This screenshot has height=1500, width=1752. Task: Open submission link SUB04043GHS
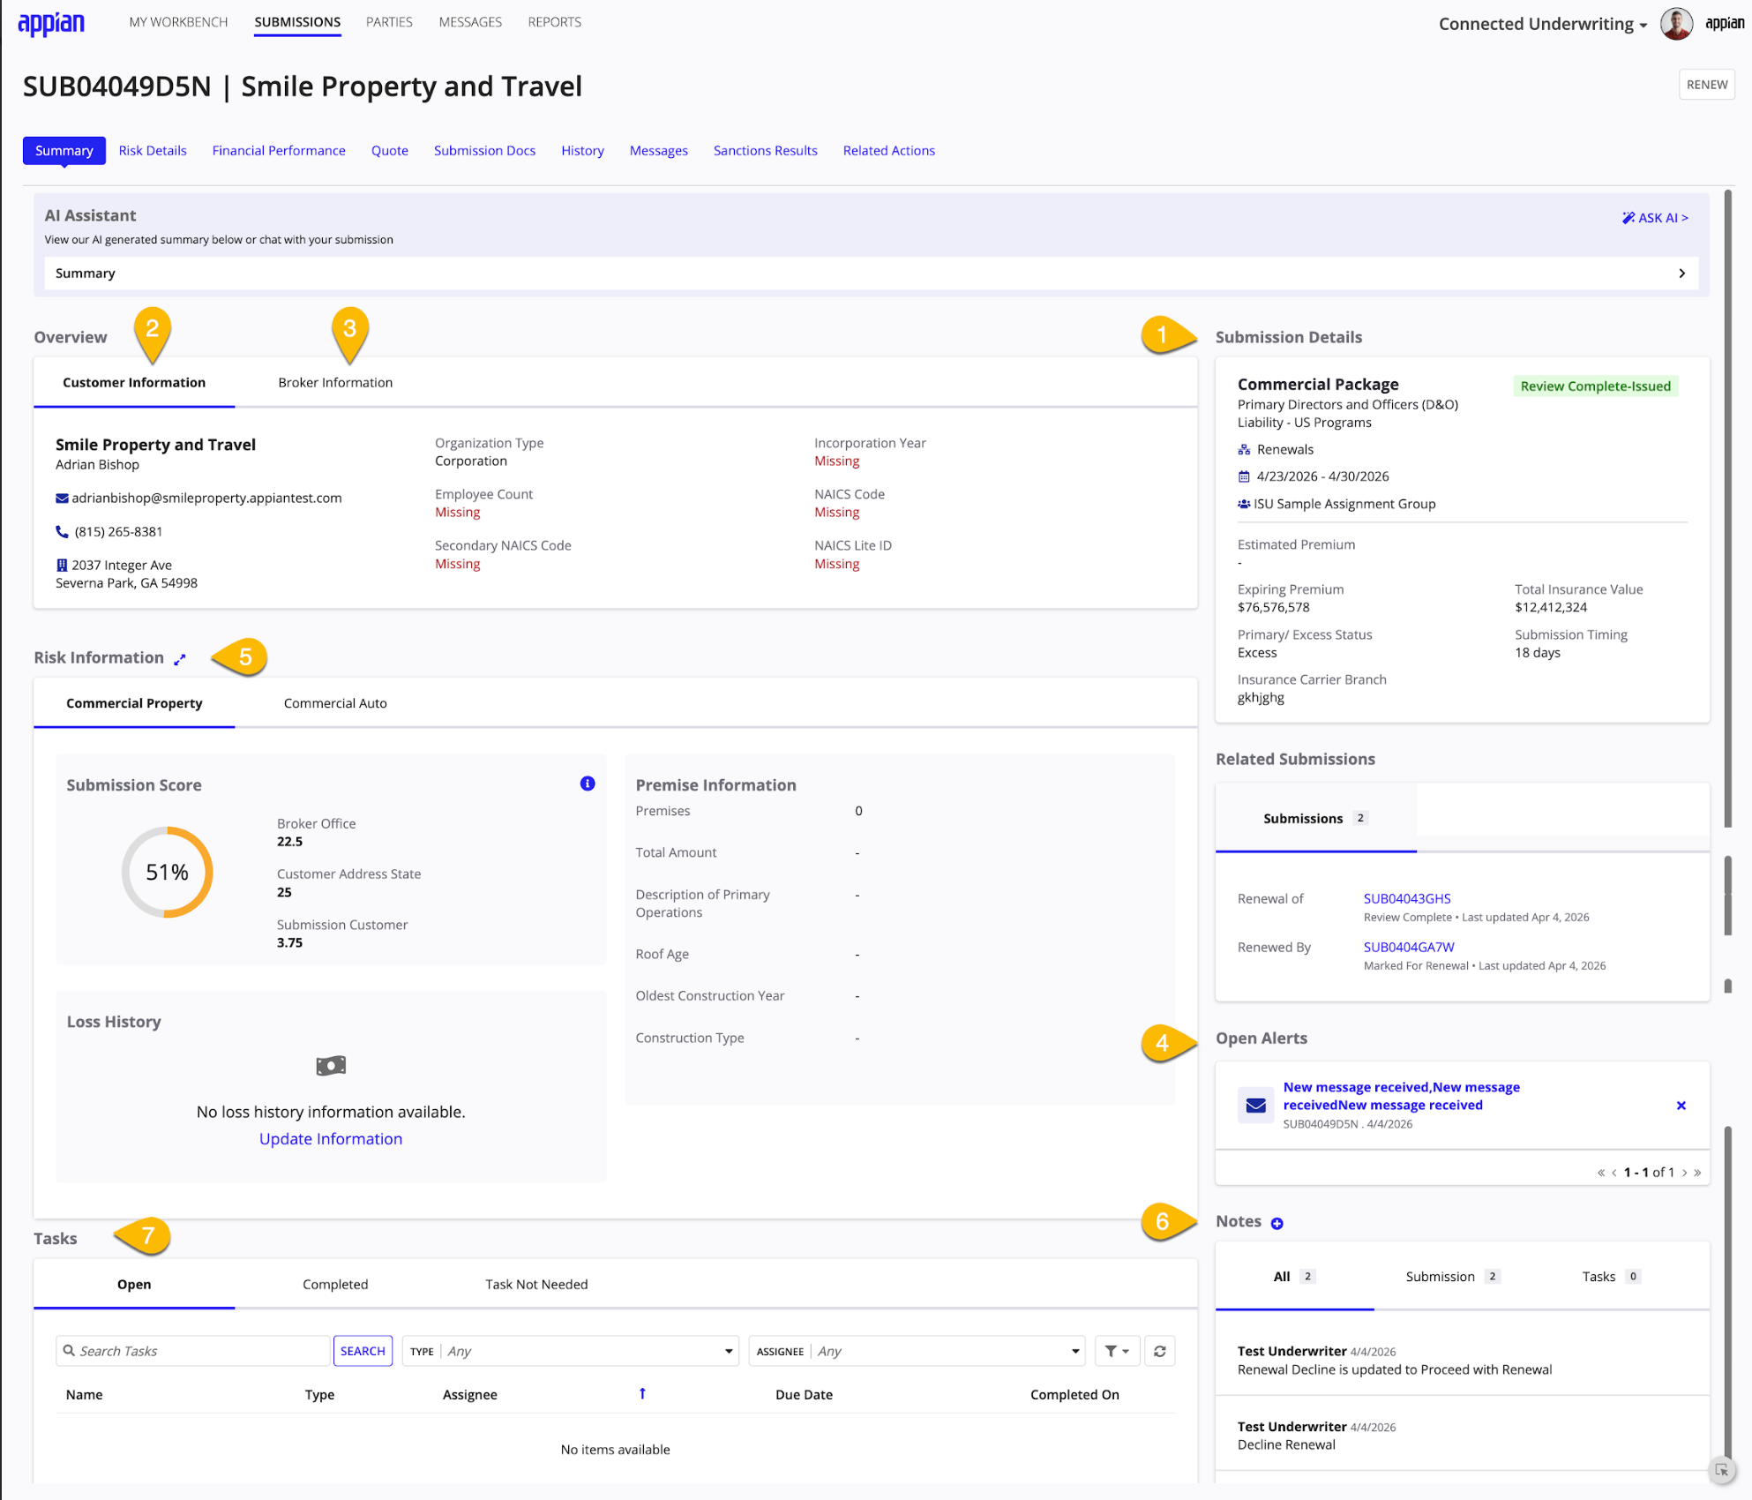click(1407, 899)
